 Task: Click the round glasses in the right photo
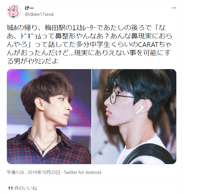[121, 96]
